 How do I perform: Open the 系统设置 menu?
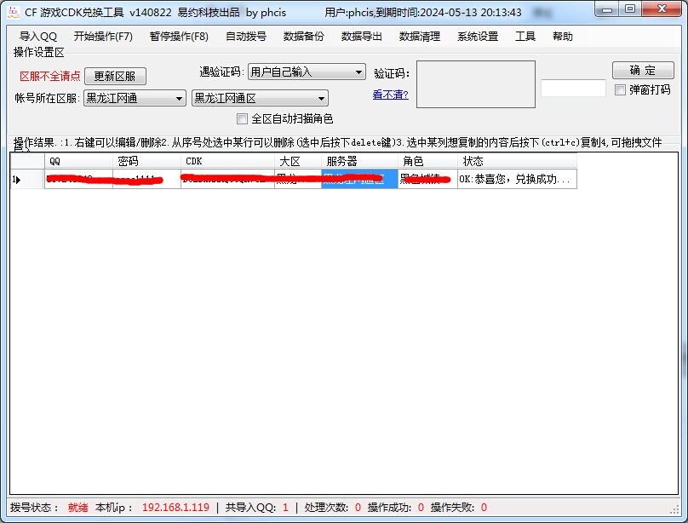478,37
